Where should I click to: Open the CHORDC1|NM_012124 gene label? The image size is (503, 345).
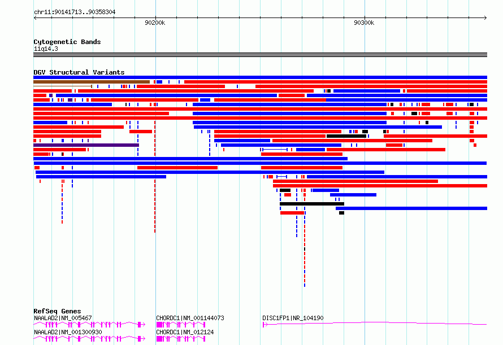click(x=185, y=332)
